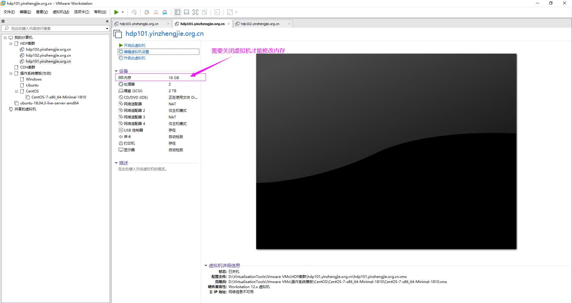Click the 网络适配器 2 device icon
572x303 pixels.
(121, 110)
